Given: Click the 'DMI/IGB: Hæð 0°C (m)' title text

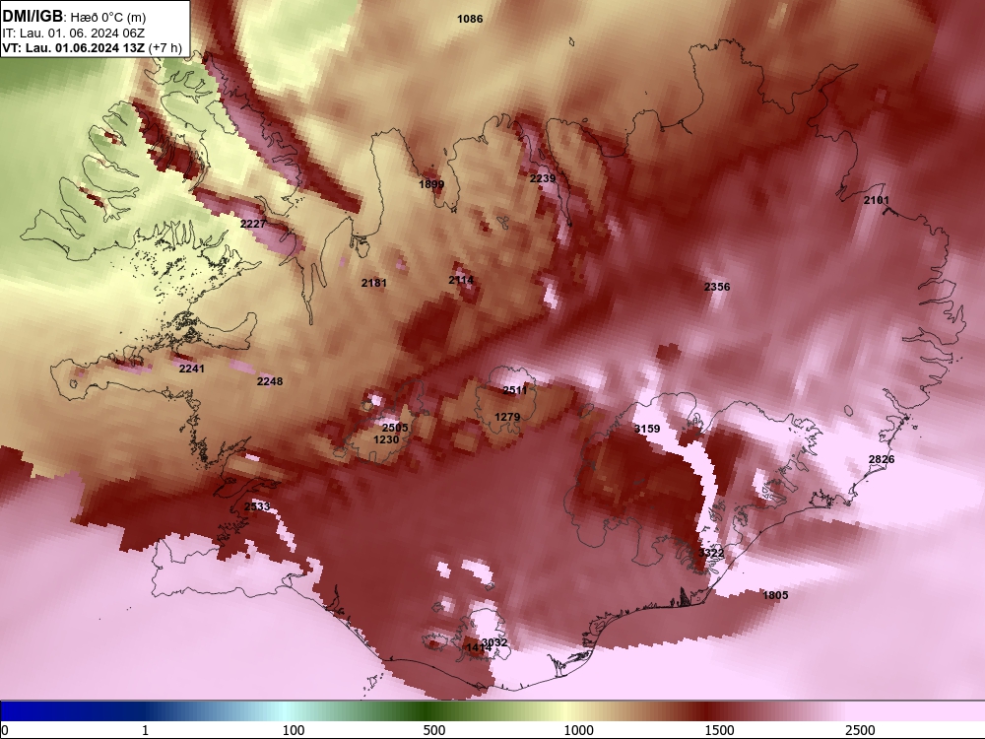Looking at the screenshot, I should tap(74, 17).
